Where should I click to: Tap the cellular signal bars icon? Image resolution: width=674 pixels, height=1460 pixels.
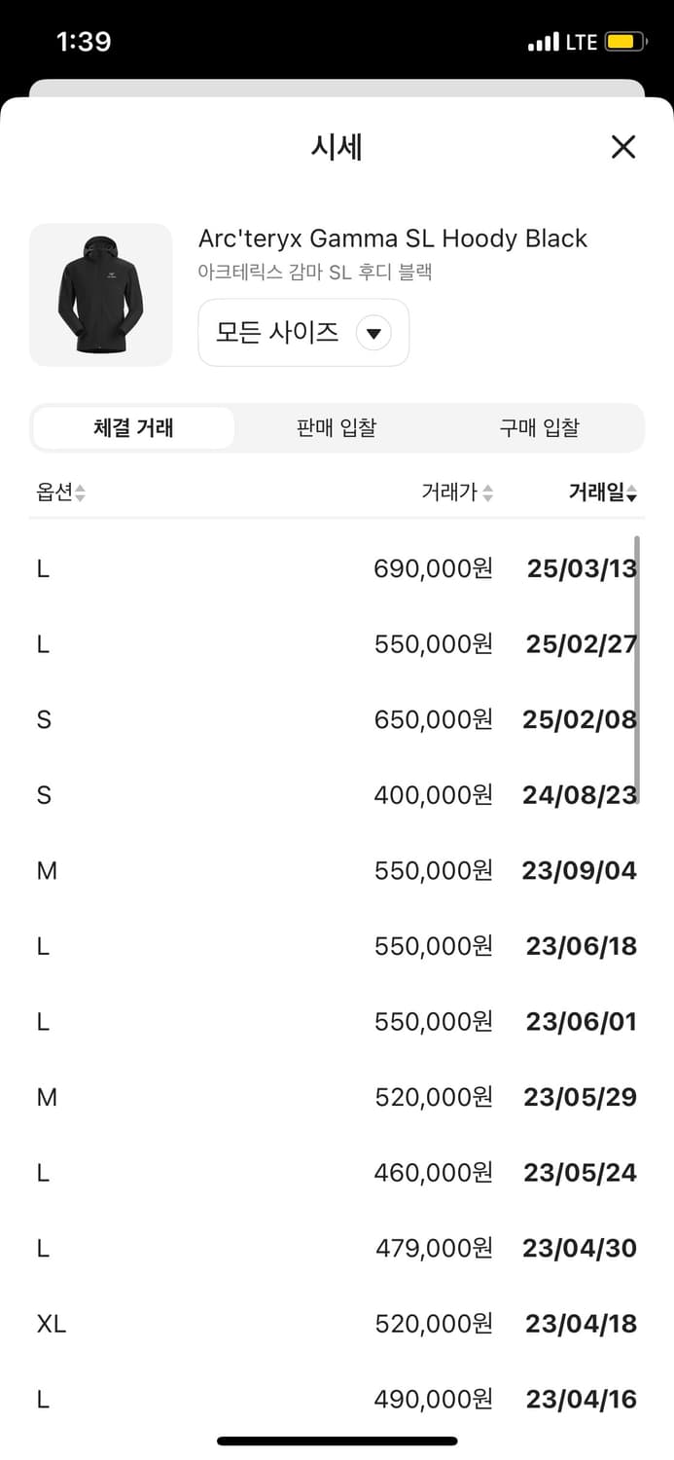[543, 43]
